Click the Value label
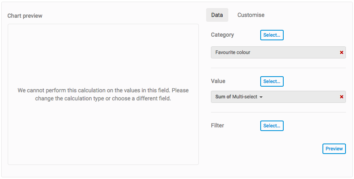This screenshot has width=354, height=179. pyautogui.click(x=218, y=81)
